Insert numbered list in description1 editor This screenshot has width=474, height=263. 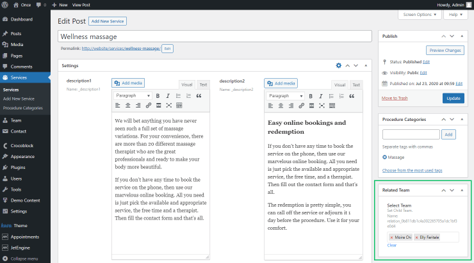click(188, 96)
